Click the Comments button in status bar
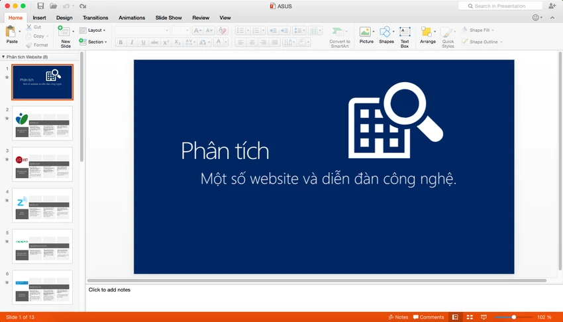This screenshot has height=322, width=563. tap(429, 317)
